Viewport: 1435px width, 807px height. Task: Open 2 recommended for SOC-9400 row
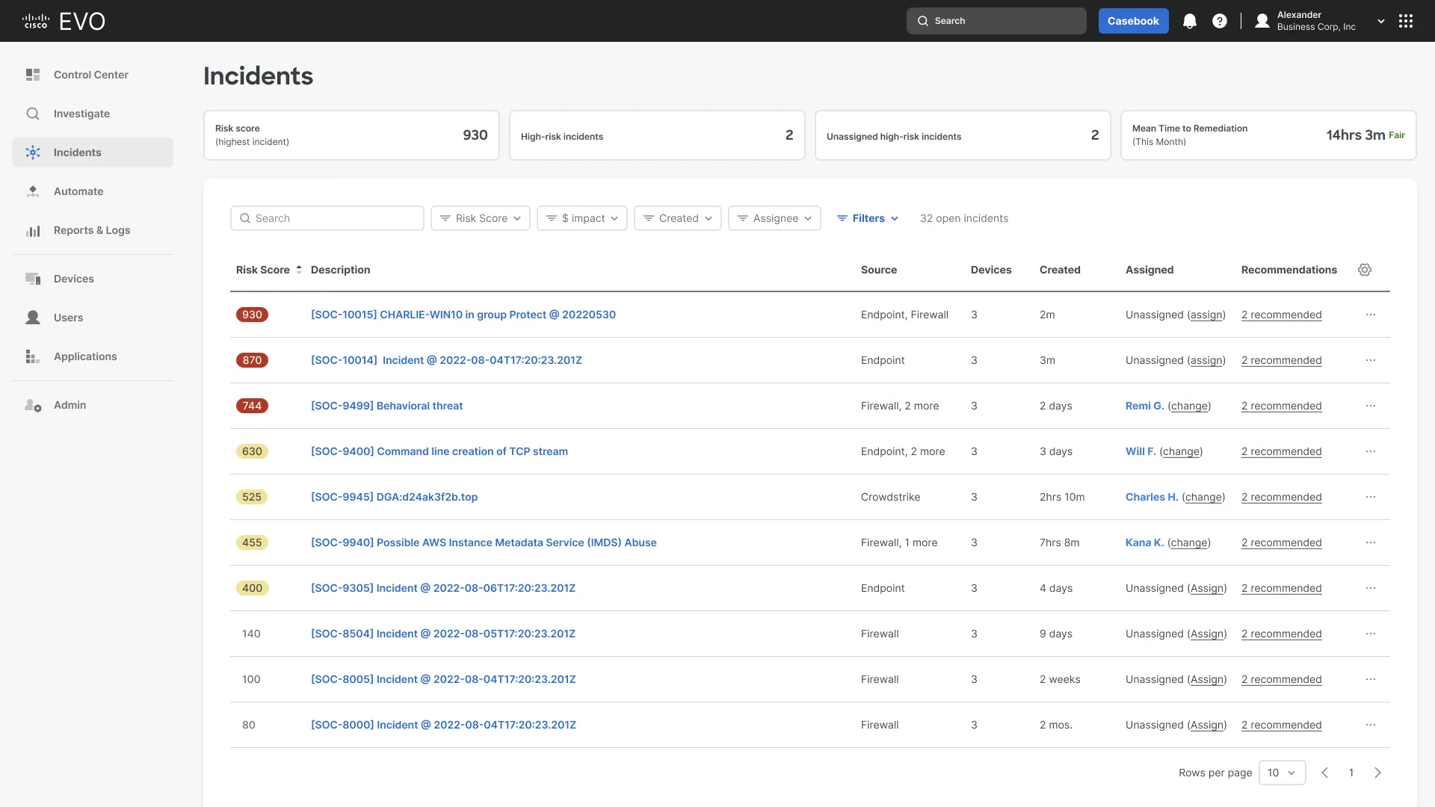[1281, 451]
